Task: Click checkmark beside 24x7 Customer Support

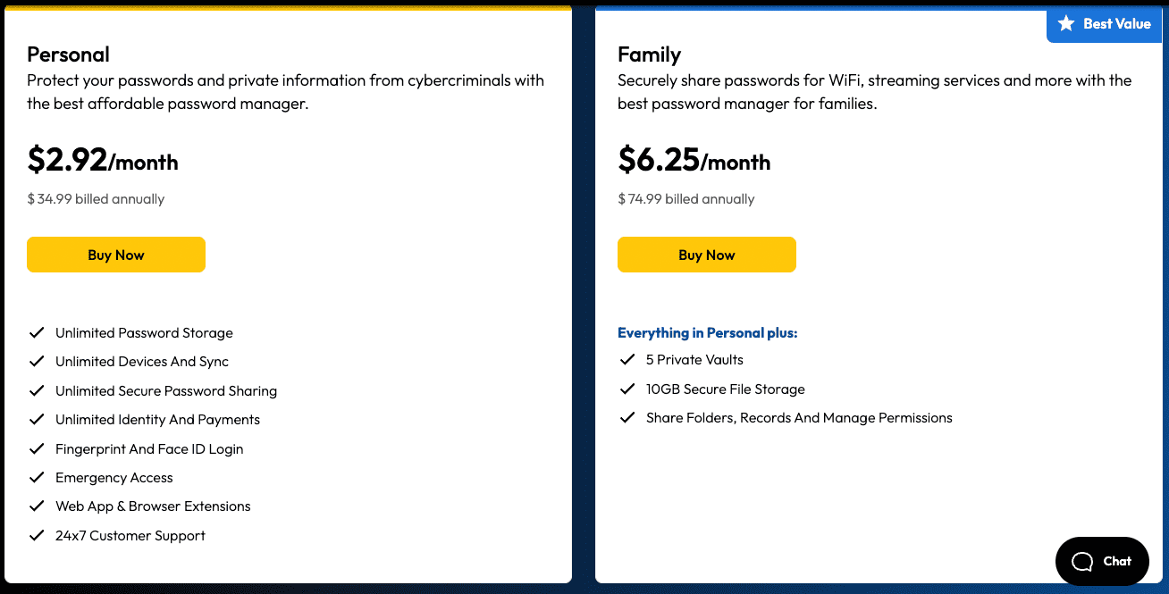Action: point(37,536)
